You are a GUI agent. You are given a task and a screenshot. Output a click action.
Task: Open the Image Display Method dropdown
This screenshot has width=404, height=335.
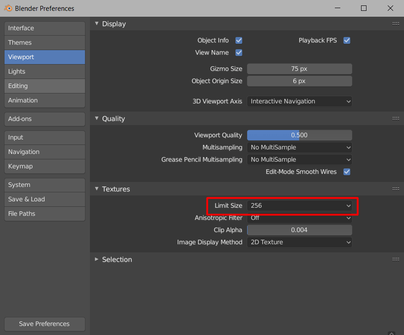[300, 242]
